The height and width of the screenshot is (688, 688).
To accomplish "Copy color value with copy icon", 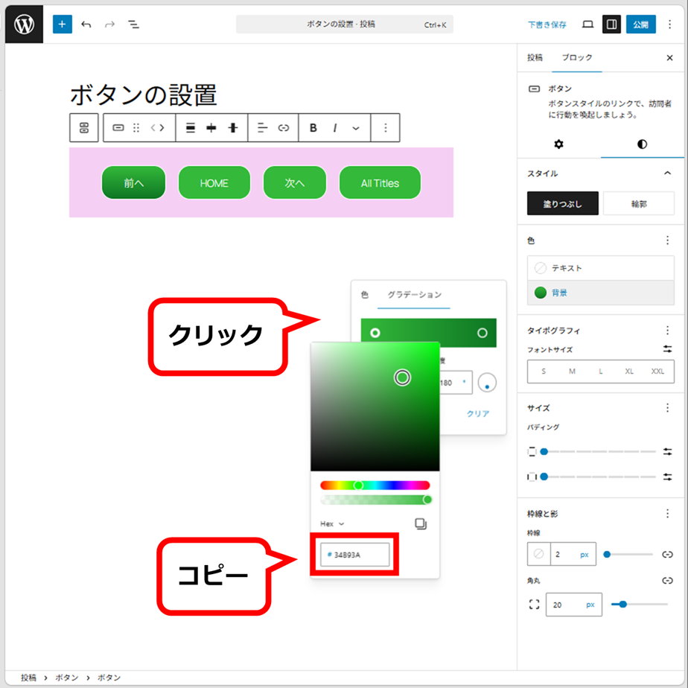I will tap(421, 524).
